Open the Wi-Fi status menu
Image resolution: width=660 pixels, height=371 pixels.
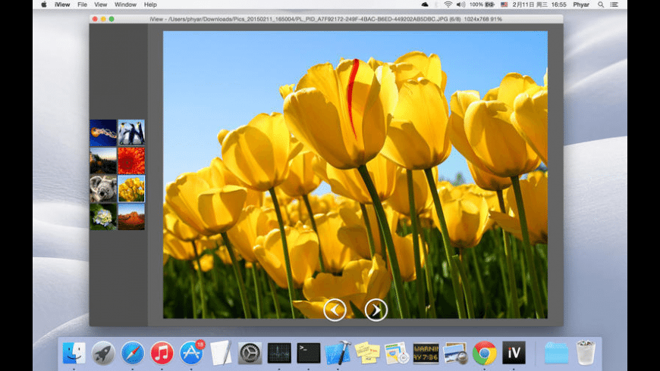tap(448, 5)
